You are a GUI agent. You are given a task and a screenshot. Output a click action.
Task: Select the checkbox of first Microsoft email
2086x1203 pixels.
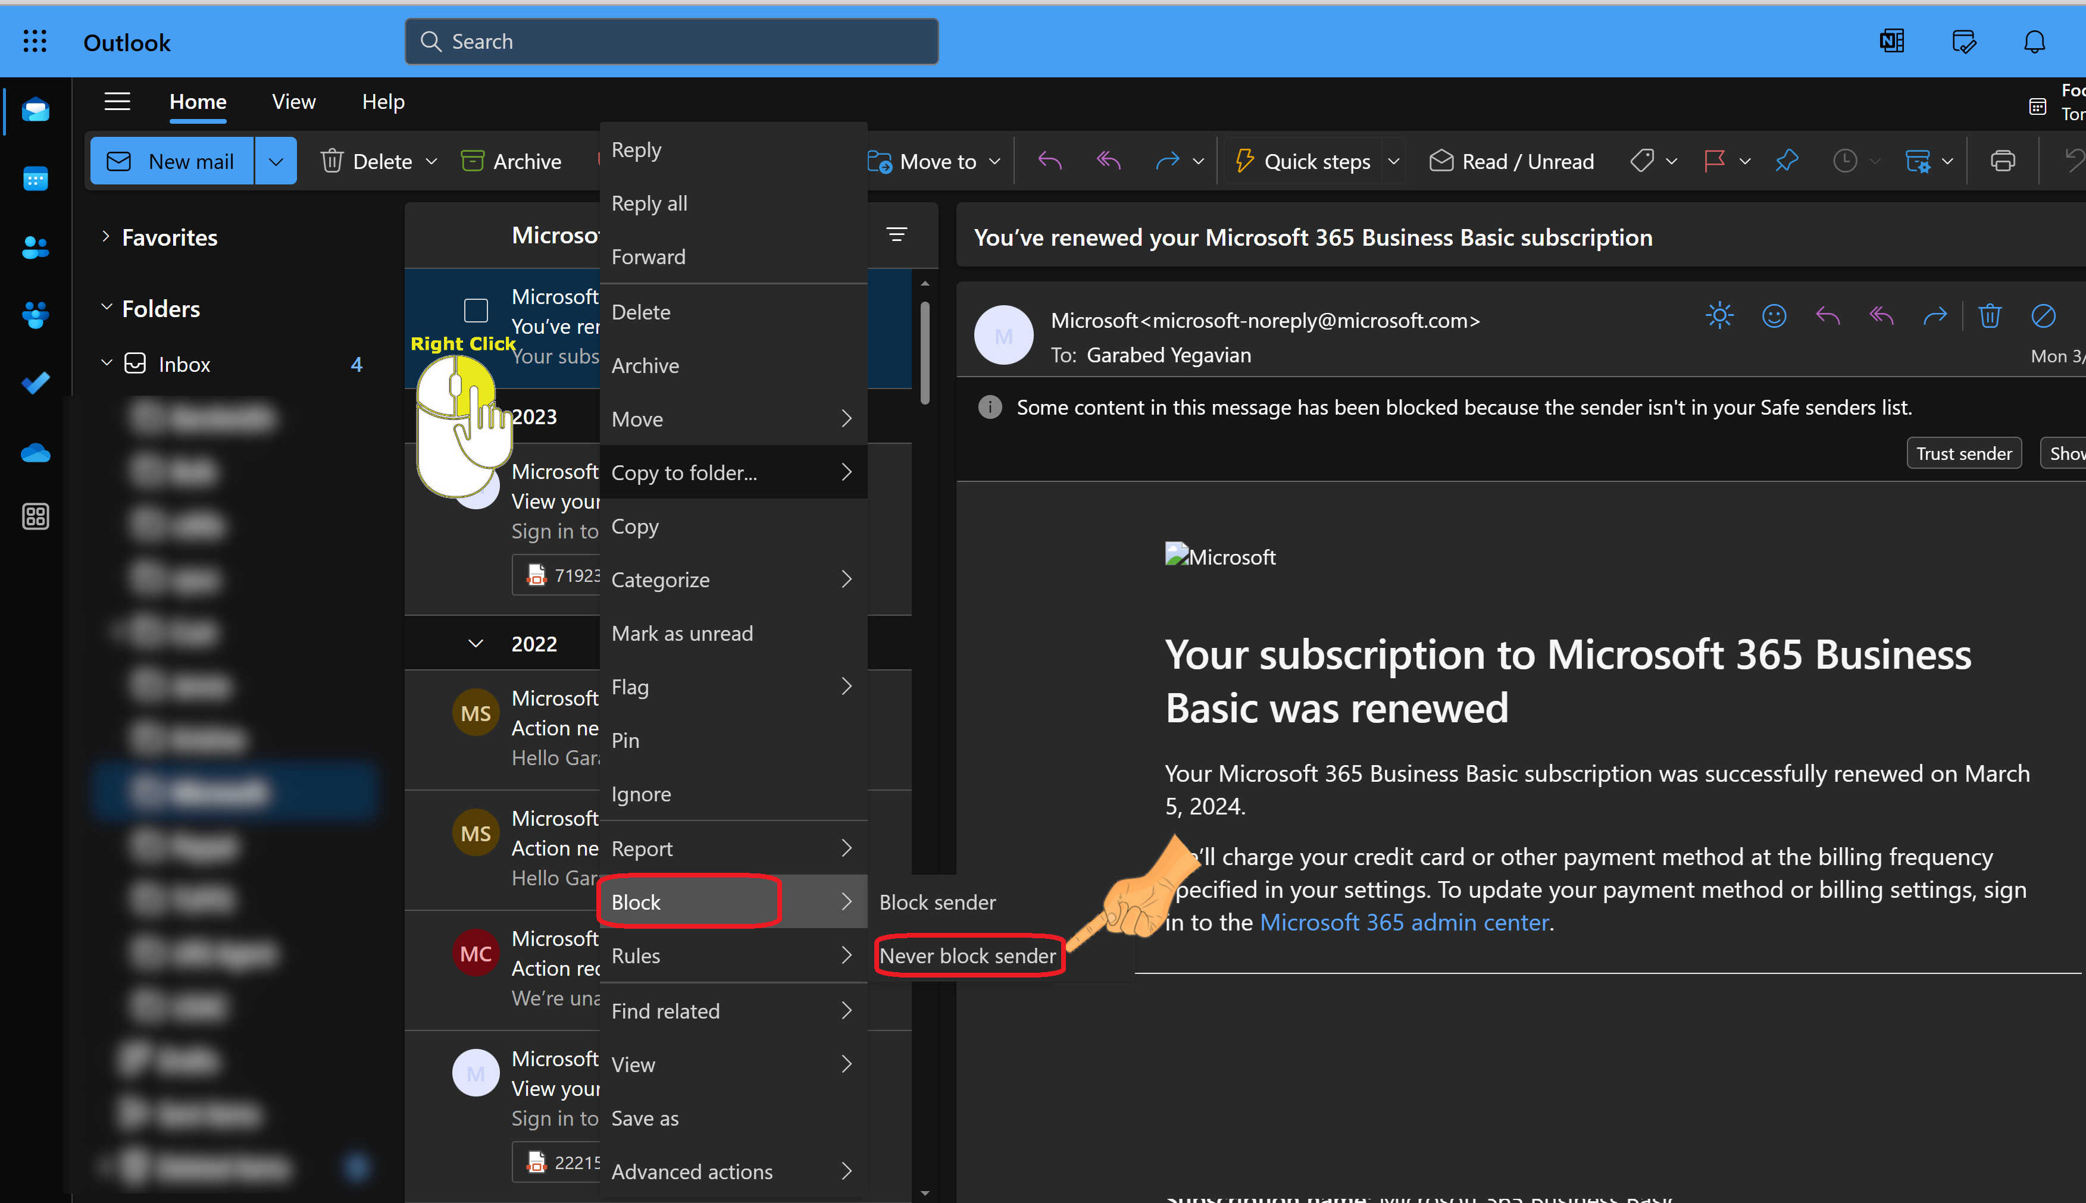click(476, 311)
